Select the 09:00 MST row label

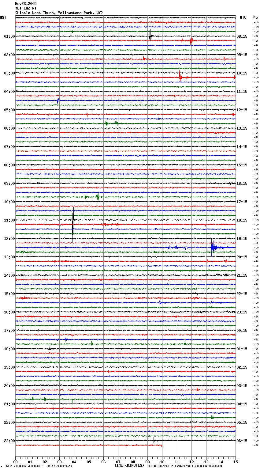click(9, 184)
